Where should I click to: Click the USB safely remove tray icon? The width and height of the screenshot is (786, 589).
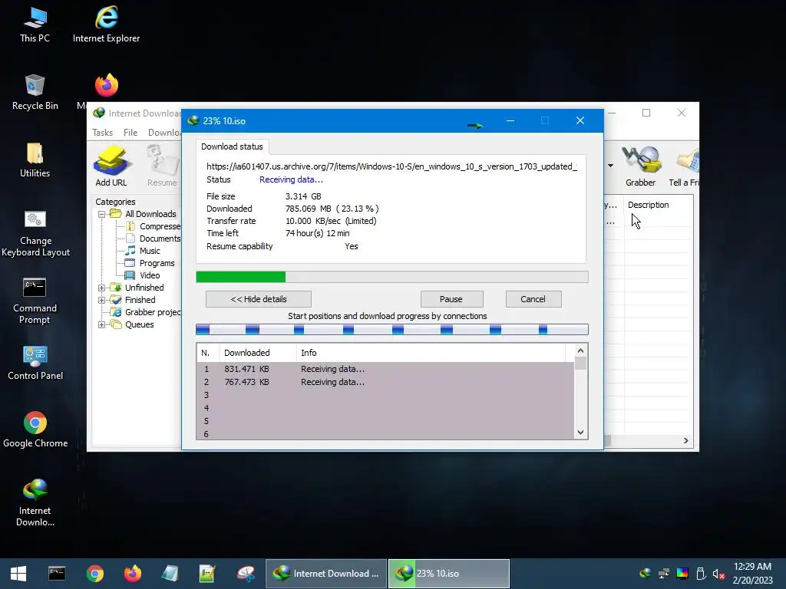click(x=702, y=573)
